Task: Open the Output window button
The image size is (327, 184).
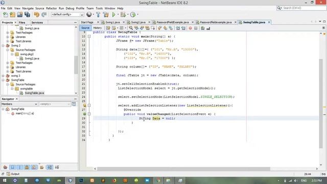Action: click(x=13, y=174)
